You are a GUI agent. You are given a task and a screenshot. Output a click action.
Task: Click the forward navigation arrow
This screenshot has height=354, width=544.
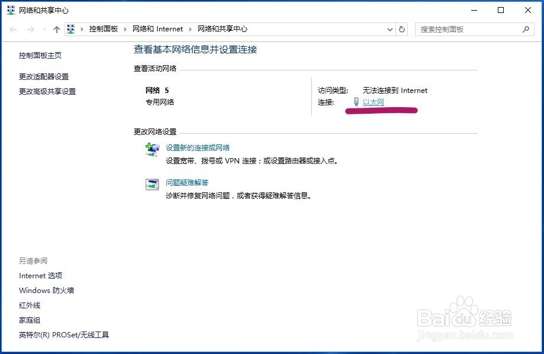30,28
